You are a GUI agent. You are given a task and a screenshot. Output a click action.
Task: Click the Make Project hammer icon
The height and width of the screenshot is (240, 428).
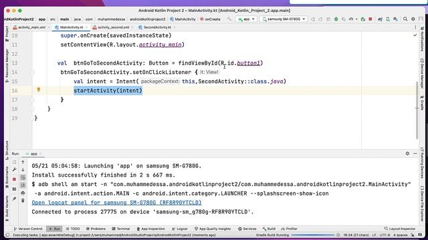[229, 19]
